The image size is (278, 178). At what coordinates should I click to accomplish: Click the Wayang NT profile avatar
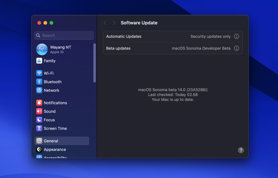(x=42, y=49)
